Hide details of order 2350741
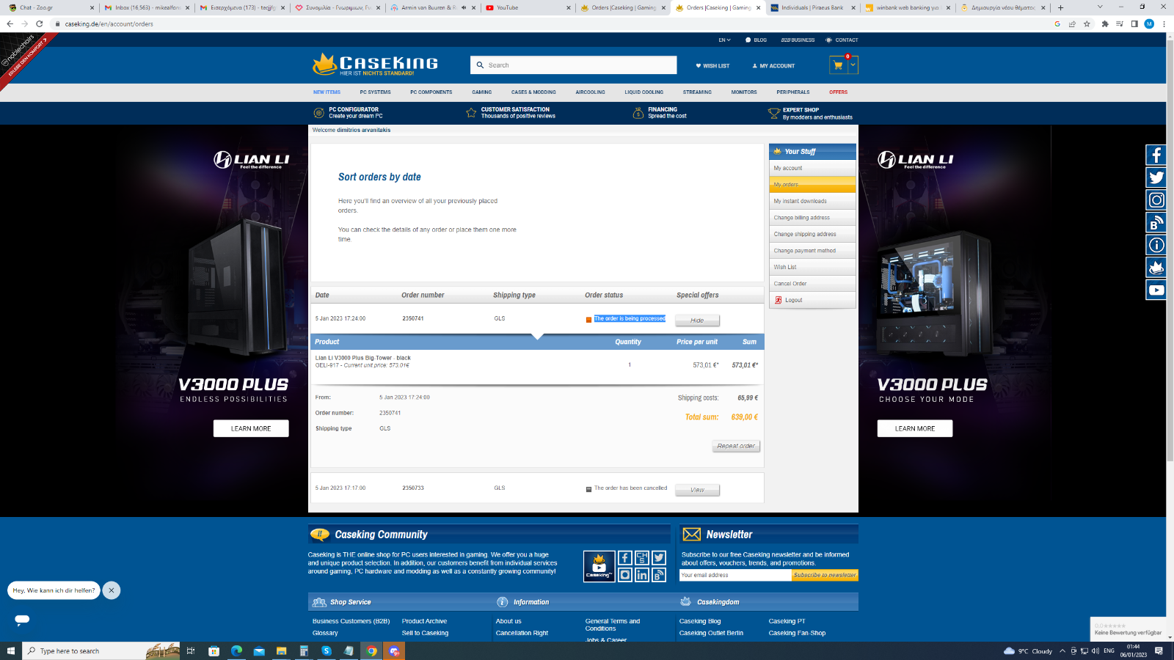The image size is (1174, 660). (697, 320)
